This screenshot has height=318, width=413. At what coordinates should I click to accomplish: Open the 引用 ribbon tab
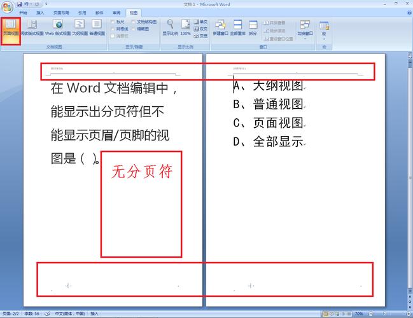tap(82, 13)
